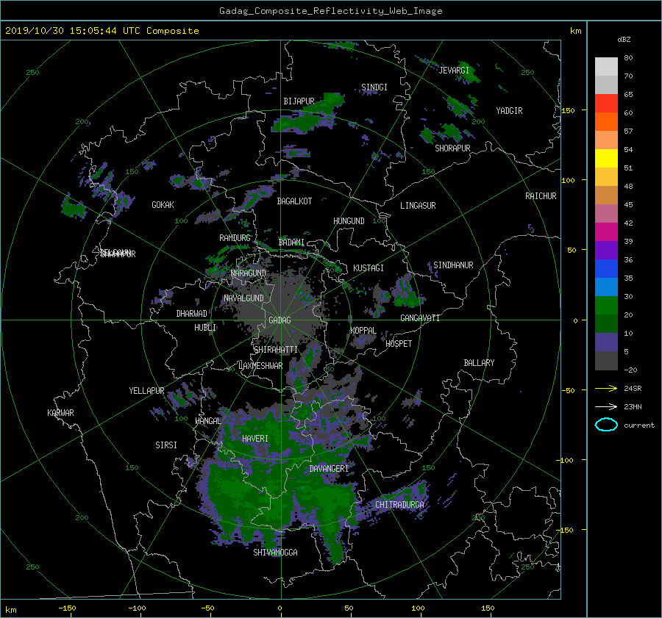Click the white 23MN arrow legend icon

(606, 406)
